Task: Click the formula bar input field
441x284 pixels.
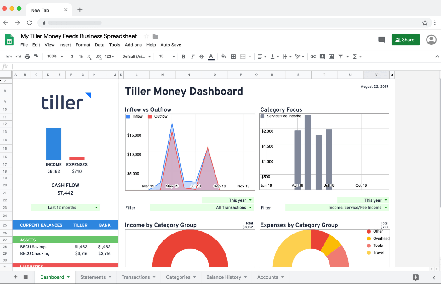Action: tap(220, 67)
